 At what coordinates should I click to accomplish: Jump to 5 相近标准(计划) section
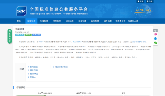tap(60, 67)
